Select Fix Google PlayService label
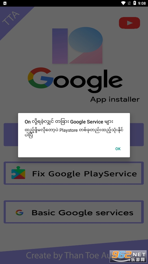 (84, 174)
